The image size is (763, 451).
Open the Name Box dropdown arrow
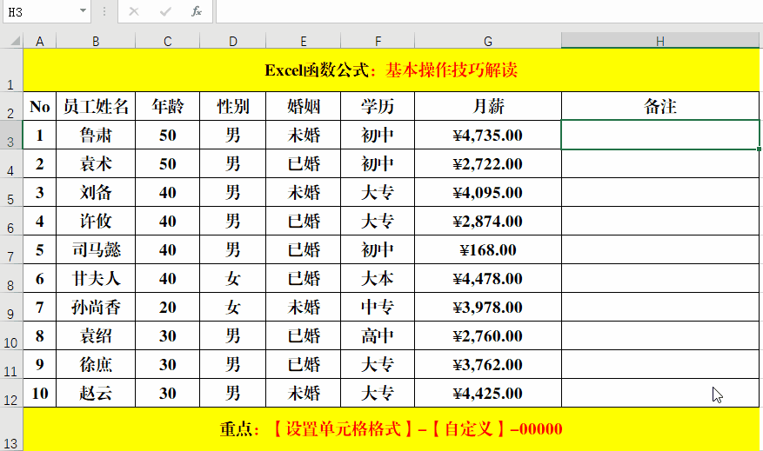83,10
